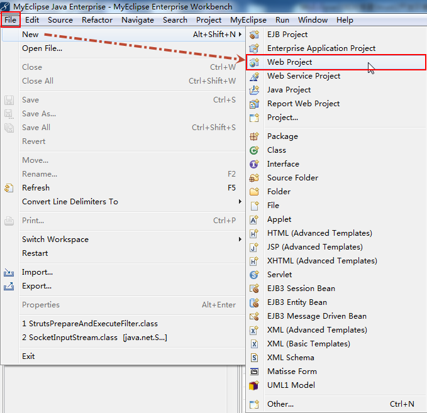This screenshot has width=427, height=413.
Task: Open the Window menu
Action: pos(313,20)
